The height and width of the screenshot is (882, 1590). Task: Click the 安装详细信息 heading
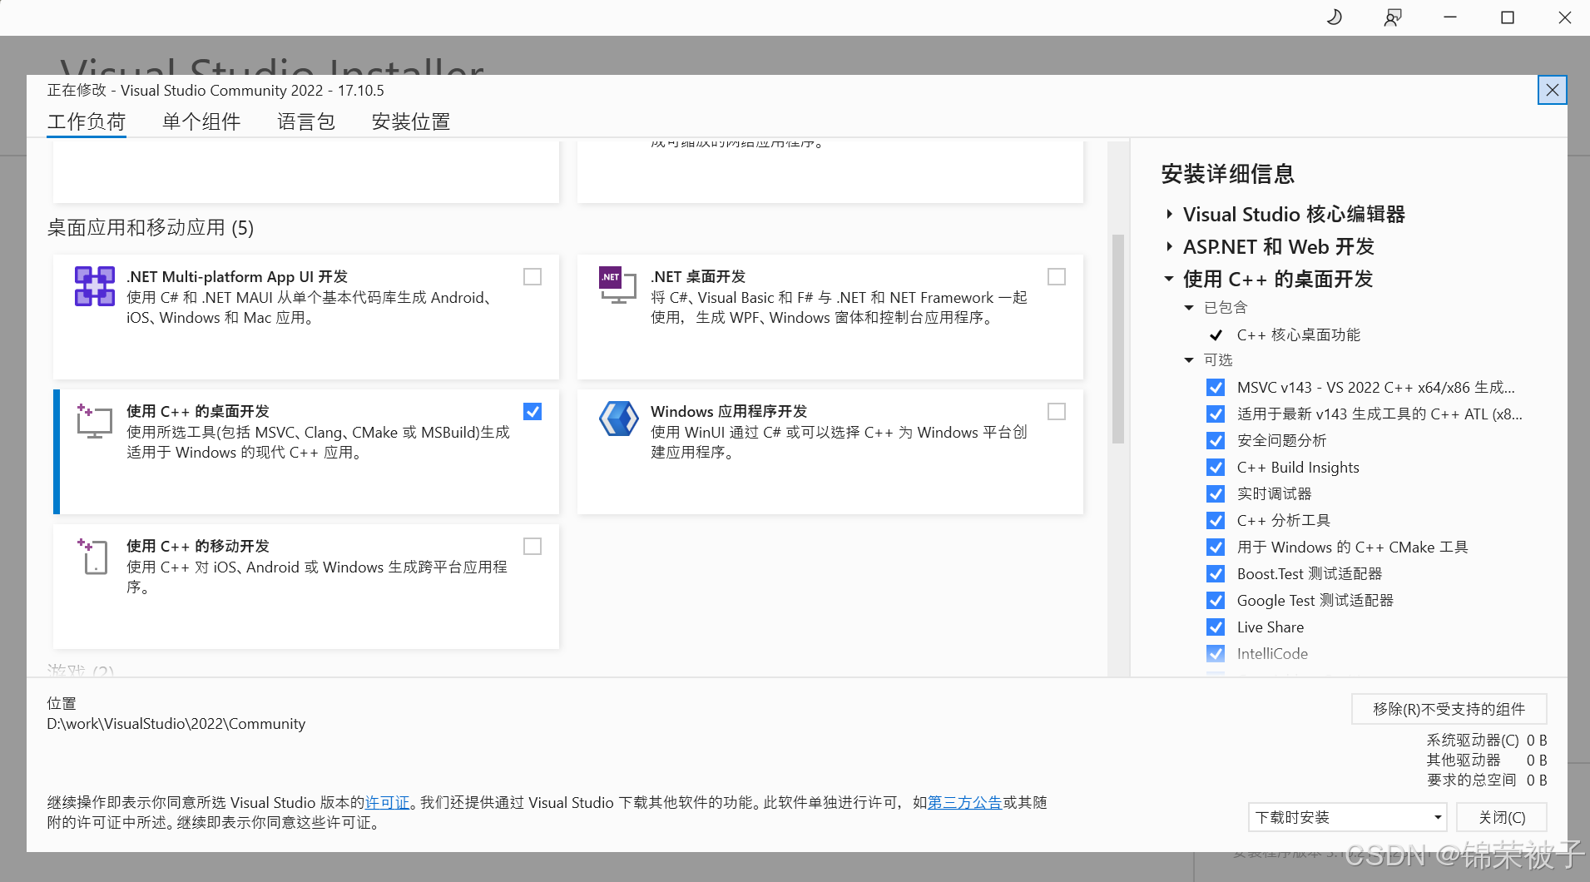[x=1228, y=174]
